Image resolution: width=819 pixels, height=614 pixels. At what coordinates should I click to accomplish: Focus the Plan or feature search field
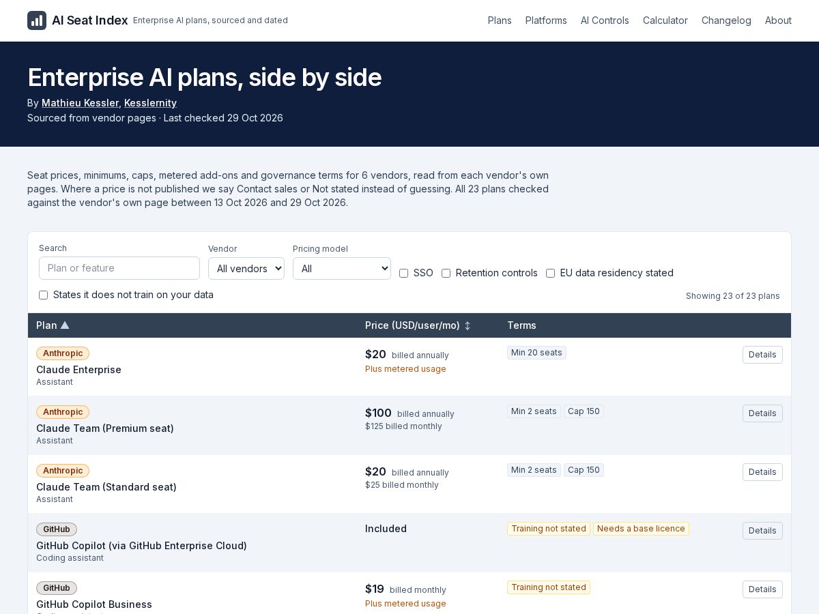click(x=119, y=268)
